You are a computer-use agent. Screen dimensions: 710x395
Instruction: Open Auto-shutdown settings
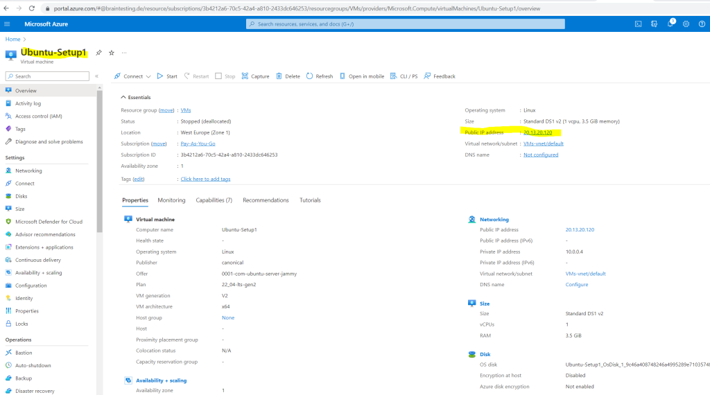(33, 365)
